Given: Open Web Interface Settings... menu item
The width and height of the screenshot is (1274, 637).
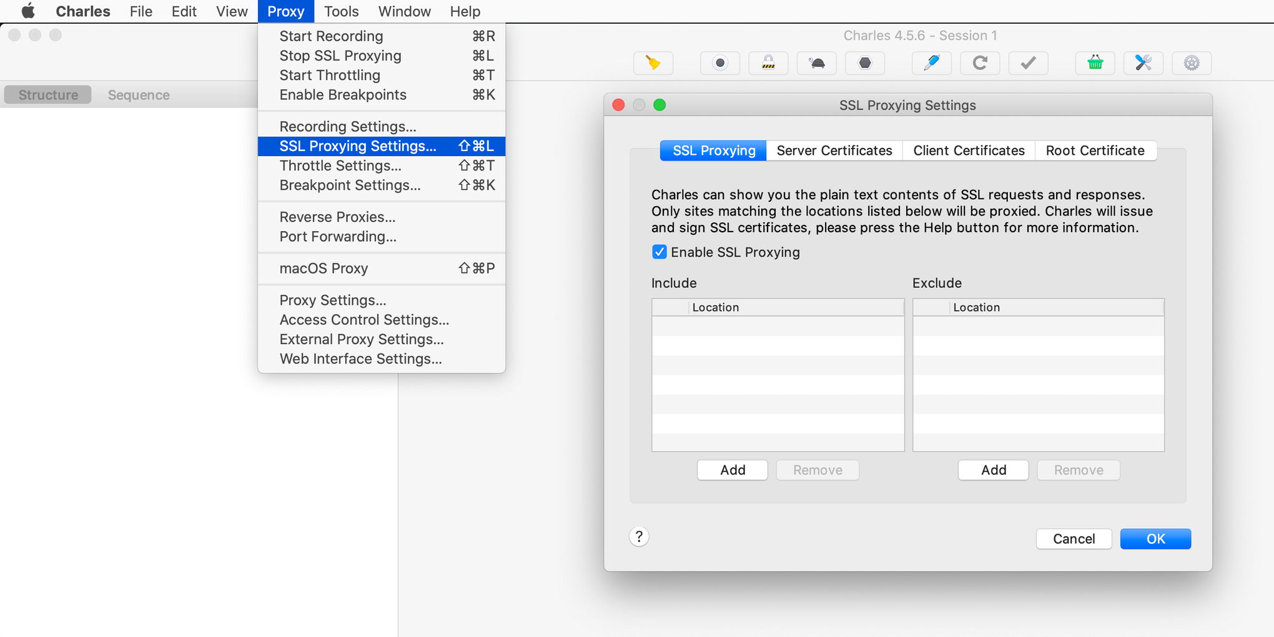Looking at the screenshot, I should [x=382, y=359].
